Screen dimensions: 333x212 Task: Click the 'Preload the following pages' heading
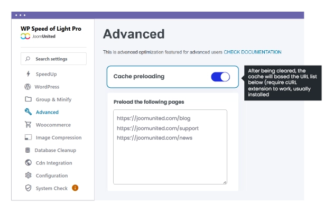pyautogui.click(x=149, y=102)
